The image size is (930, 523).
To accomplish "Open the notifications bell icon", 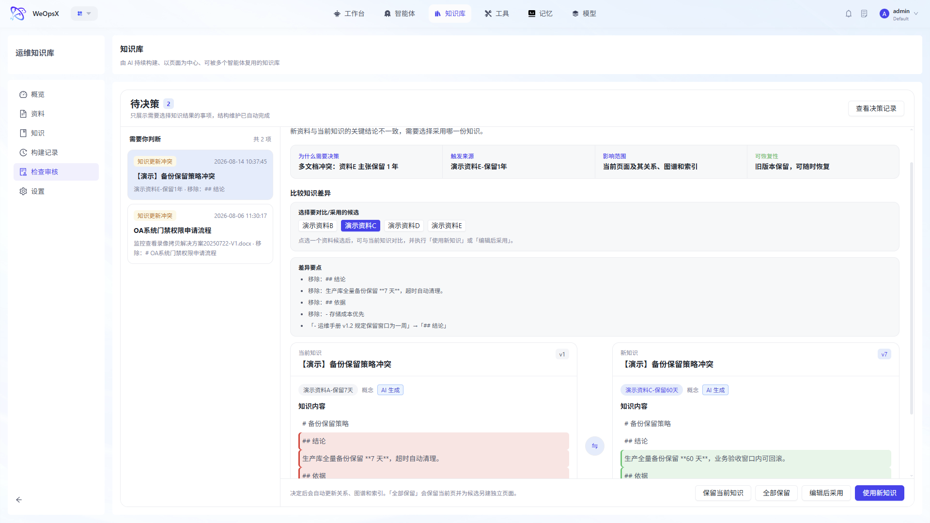I will tap(849, 14).
